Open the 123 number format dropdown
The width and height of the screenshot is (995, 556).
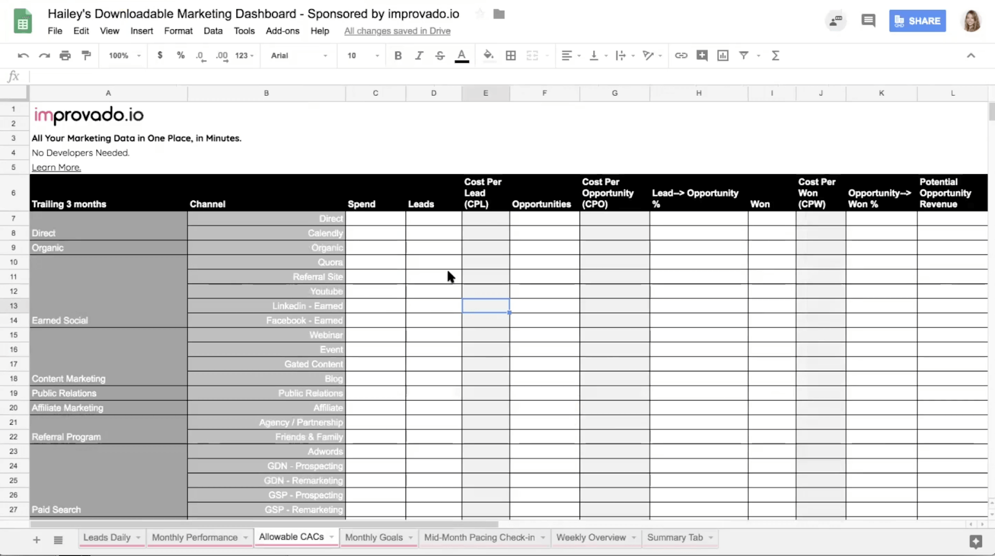tap(244, 55)
